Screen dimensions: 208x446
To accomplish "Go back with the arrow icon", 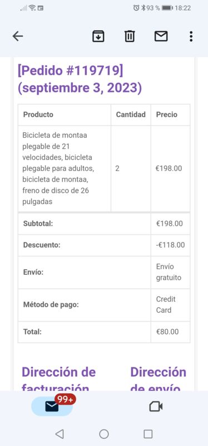I will click(18, 36).
